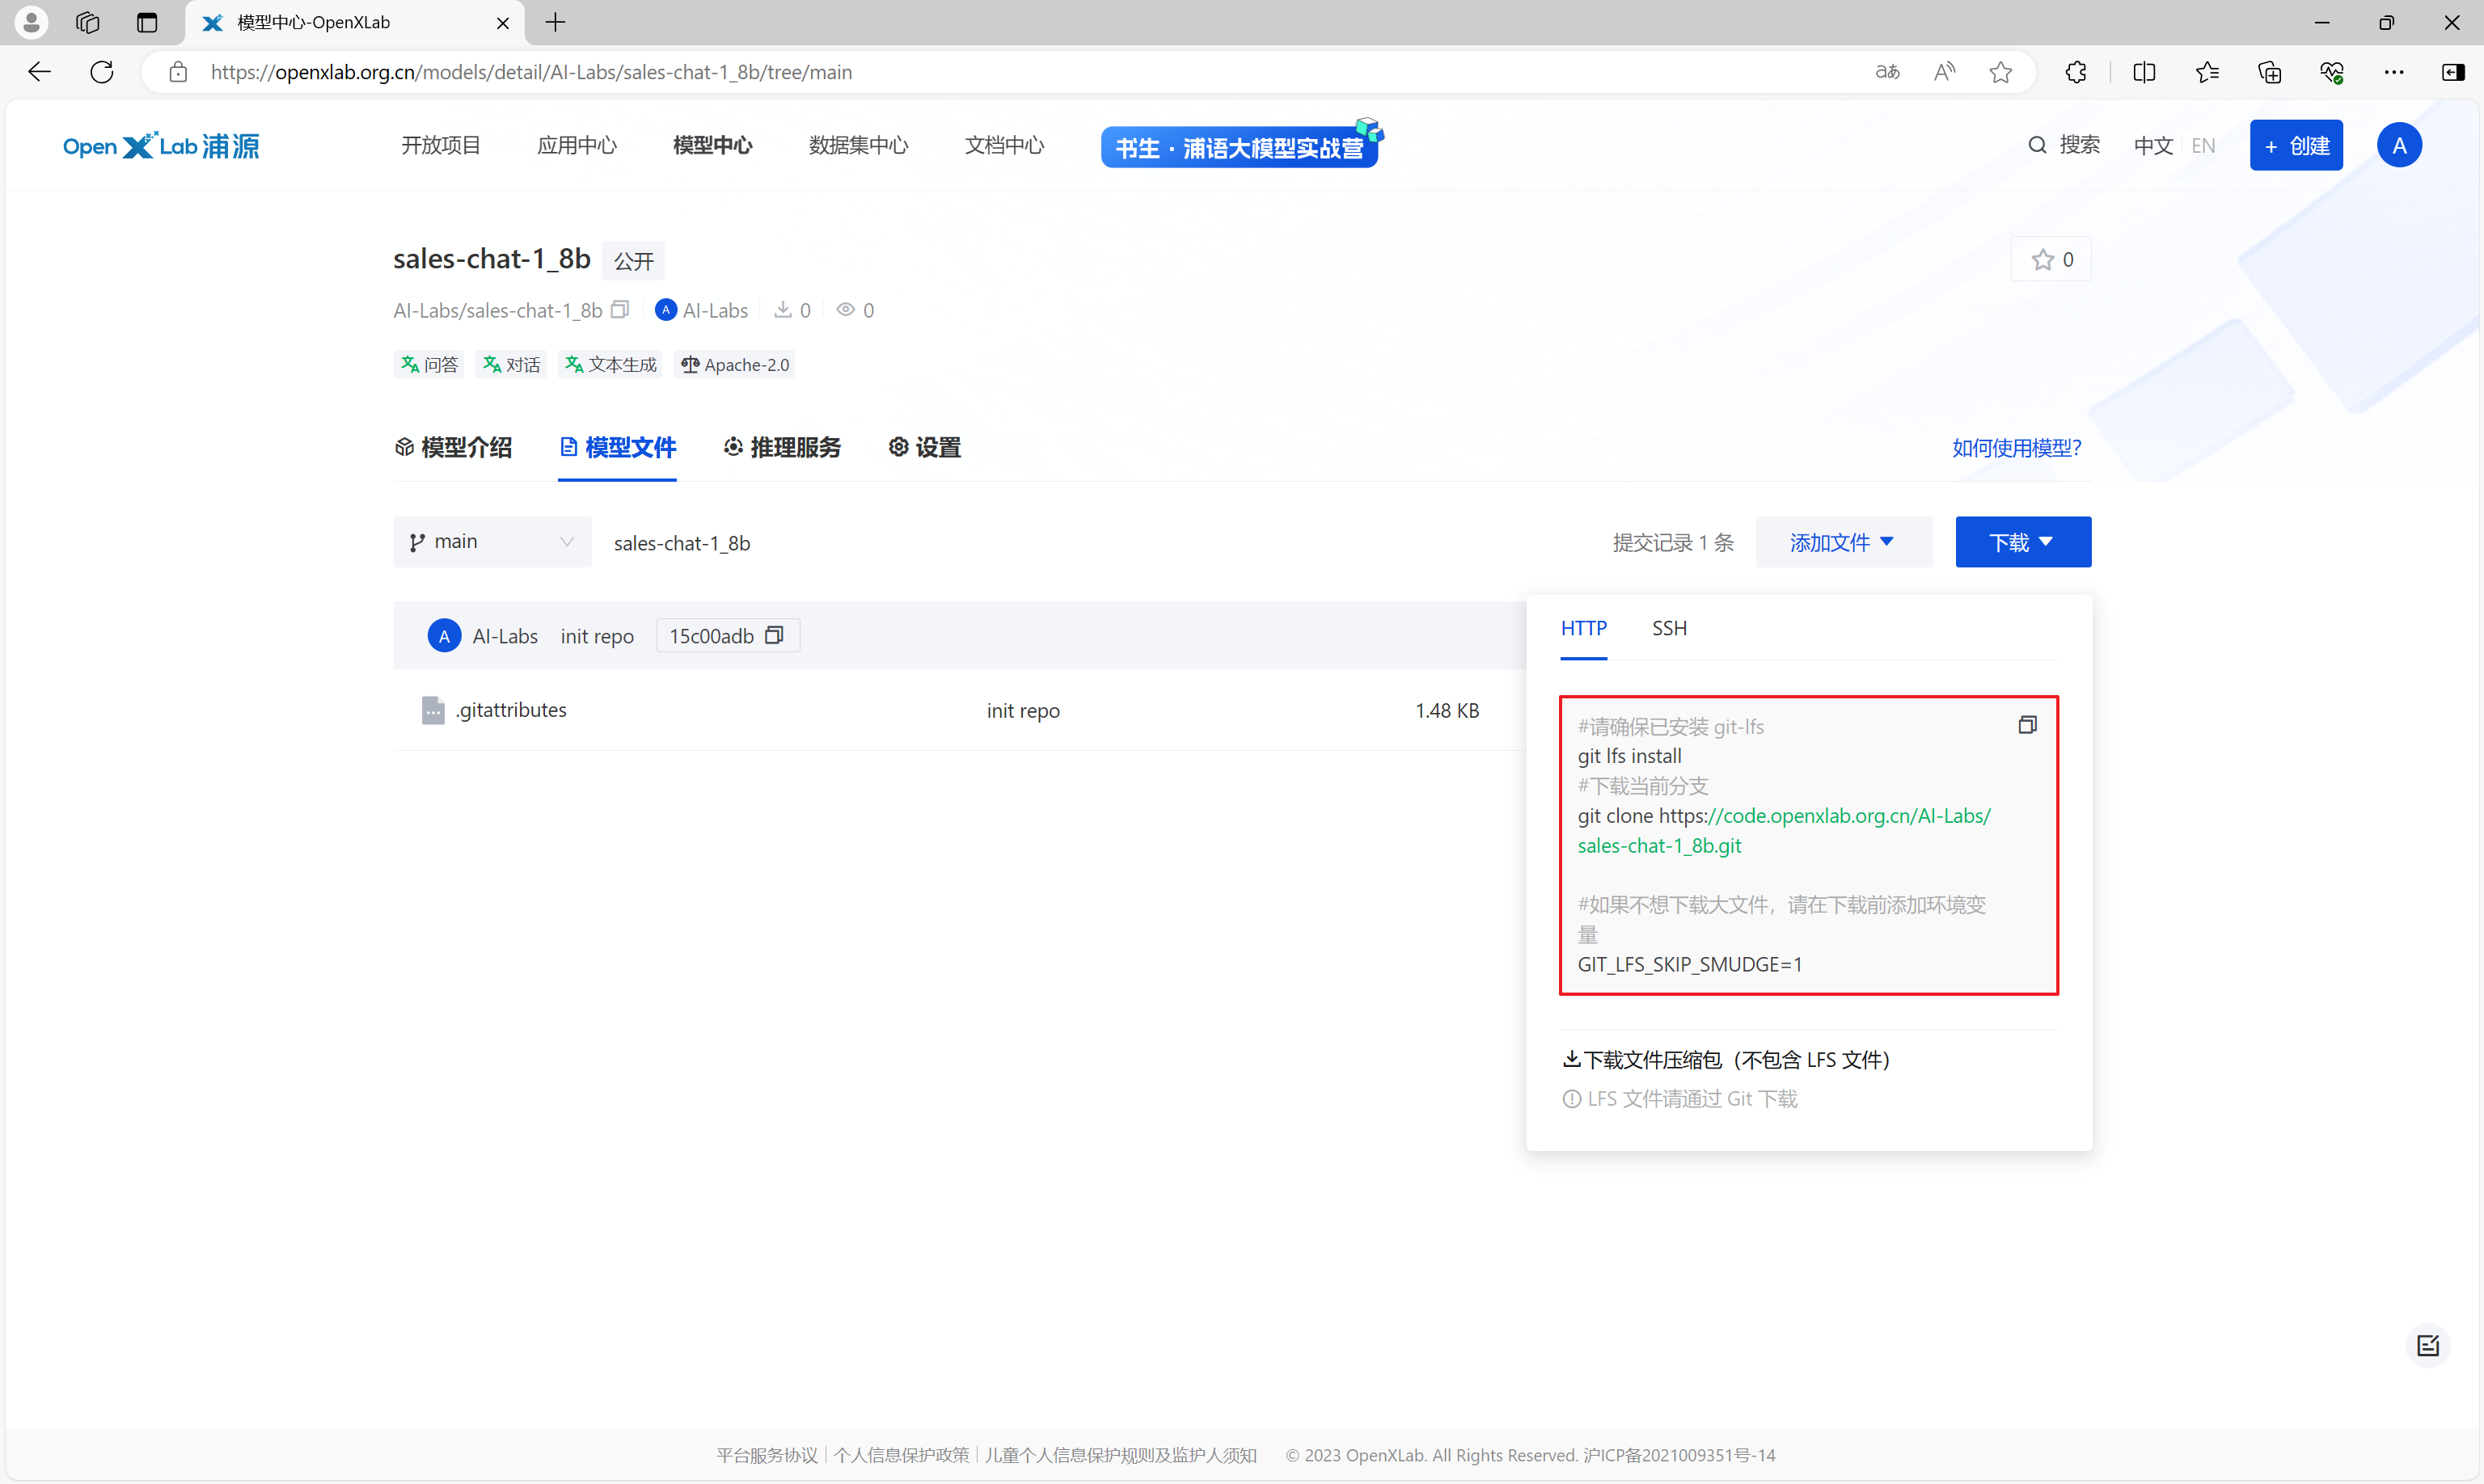Click the sales-chat-1_8b breadcrumb path
This screenshot has height=1484, width=2484.
(x=682, y=543)
